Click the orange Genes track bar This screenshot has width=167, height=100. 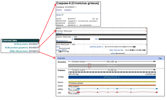tap(112, 85)
